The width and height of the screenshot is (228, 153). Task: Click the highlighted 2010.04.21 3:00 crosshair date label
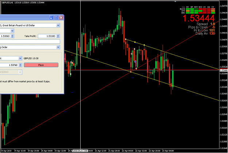click(80, 151)
